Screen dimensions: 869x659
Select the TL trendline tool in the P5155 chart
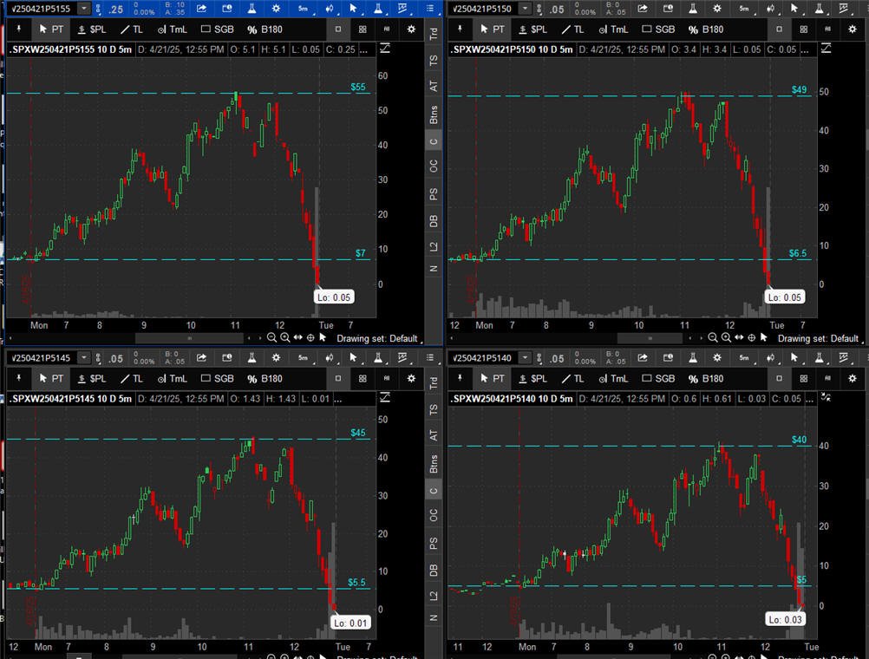click(x=131, y=29)
